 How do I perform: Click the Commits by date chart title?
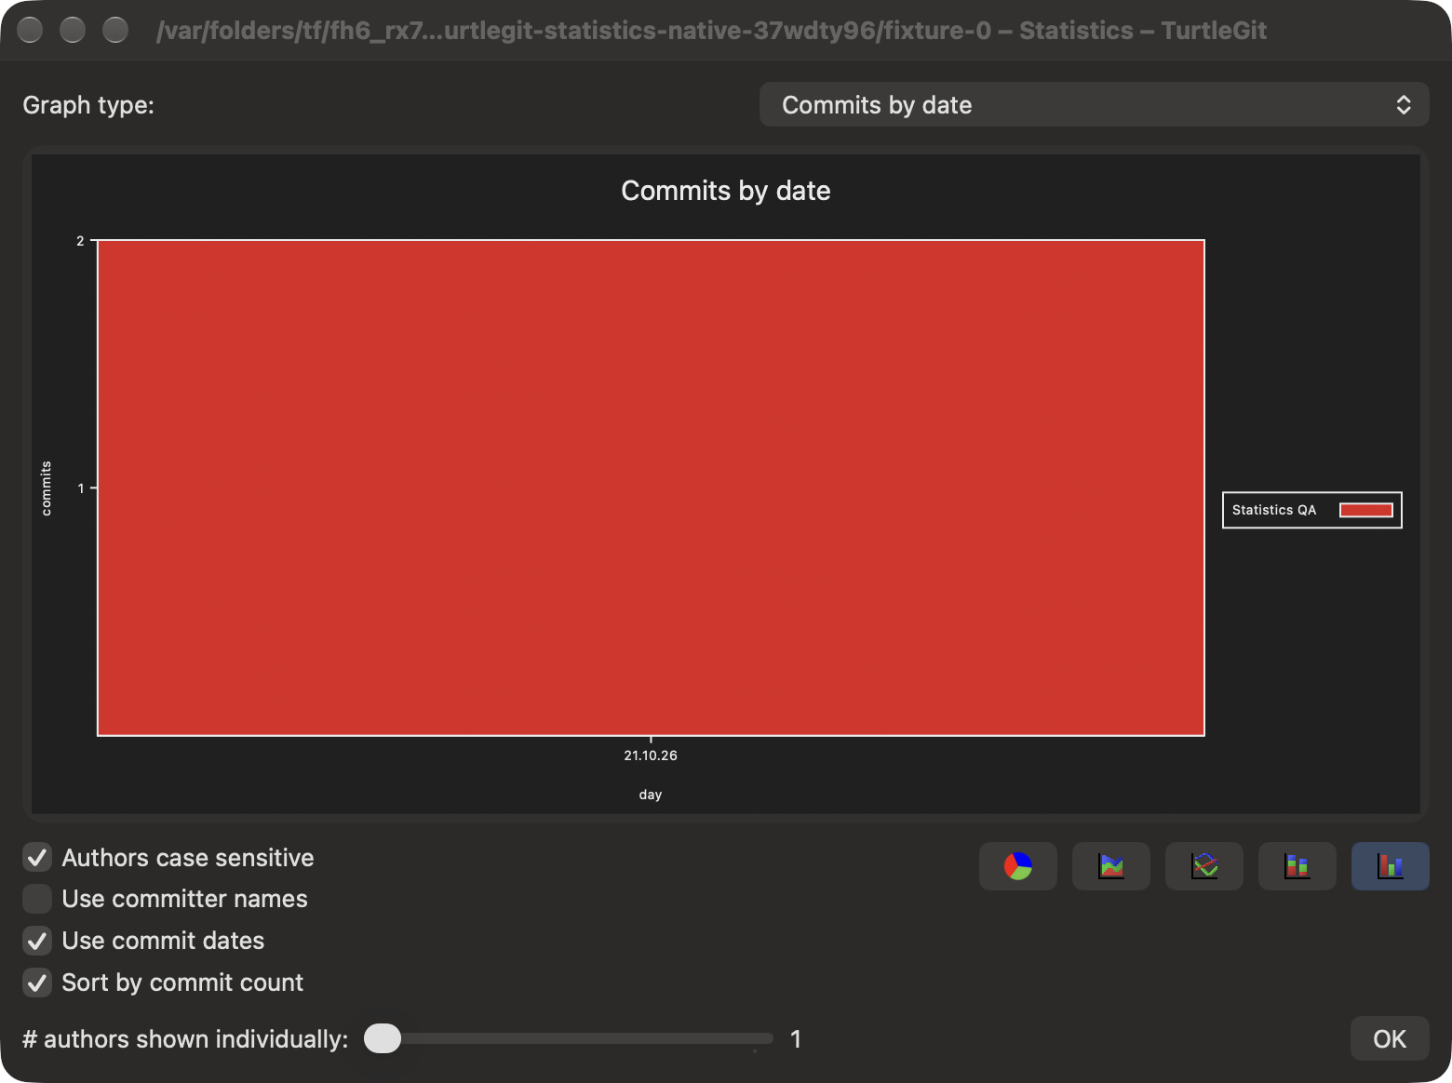tap(726, 191)
